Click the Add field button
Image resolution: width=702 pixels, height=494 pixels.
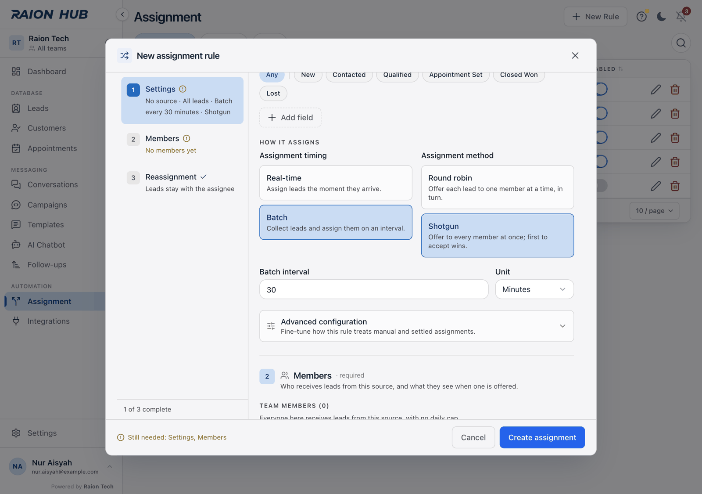290,118
